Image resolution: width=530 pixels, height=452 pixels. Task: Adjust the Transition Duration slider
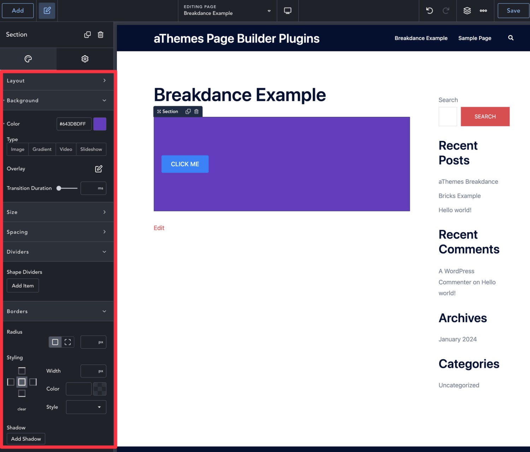click(x=67, y=188)
